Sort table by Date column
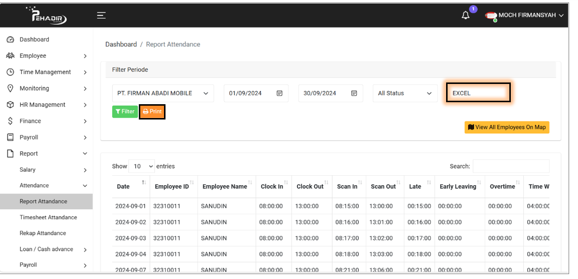The width and height of the screenshot is (578, 279). click(124, 186)
